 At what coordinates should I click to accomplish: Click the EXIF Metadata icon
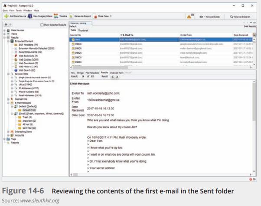[16, 45]
